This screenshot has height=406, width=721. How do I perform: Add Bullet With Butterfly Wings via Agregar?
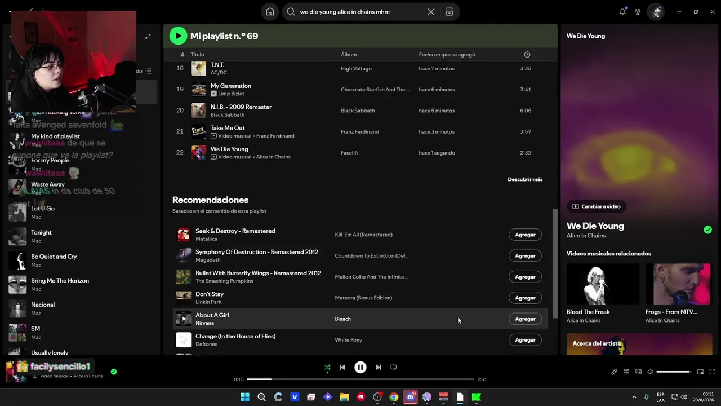[525, 277]
